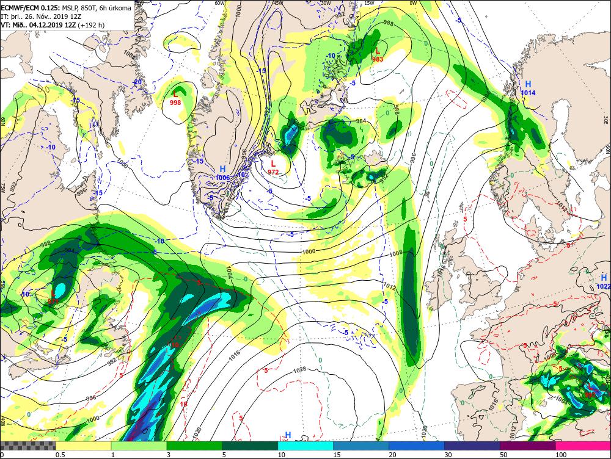The height and width of the screenshot is (459, 611).
Task: Select the magenta 100+ legend swatch
Action: [583, 446]
